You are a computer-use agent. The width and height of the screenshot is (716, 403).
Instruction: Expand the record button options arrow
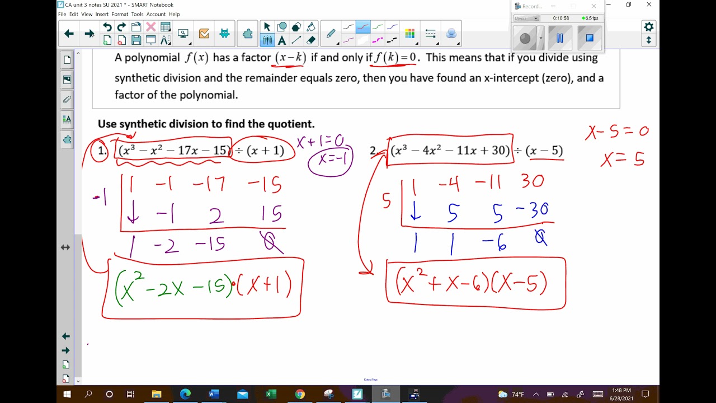[540, 39]
